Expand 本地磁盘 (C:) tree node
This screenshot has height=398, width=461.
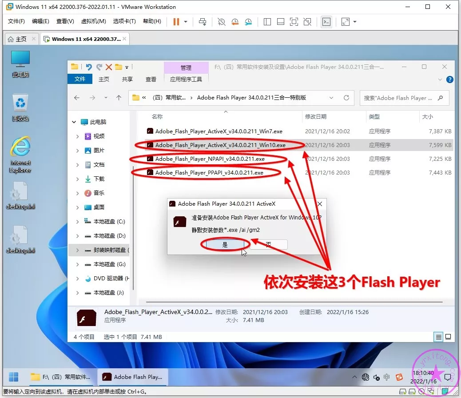tap(78, 222)
